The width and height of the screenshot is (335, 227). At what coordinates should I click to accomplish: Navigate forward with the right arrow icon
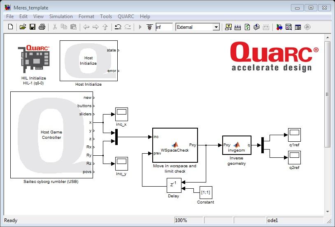tap(95, 27)
